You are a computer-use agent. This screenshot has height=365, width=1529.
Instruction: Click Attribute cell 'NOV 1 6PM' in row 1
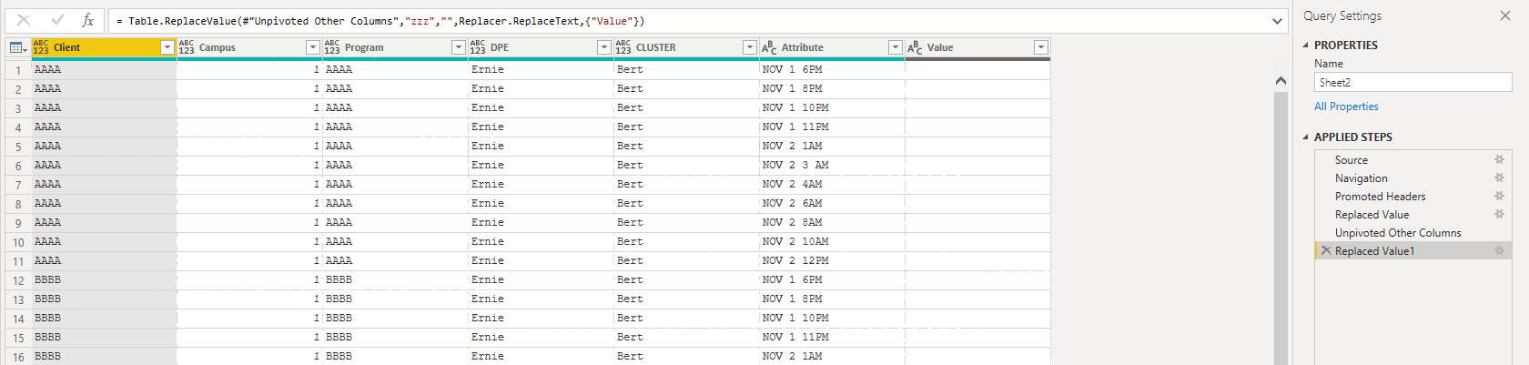tap(832, 69)
